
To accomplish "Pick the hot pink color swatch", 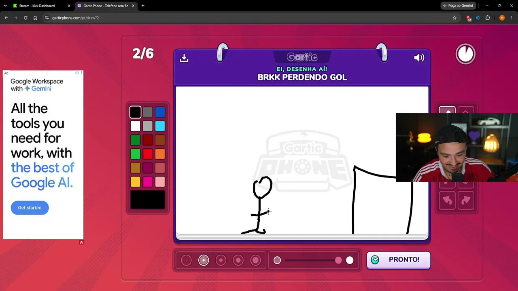I will tap(148, 182).
